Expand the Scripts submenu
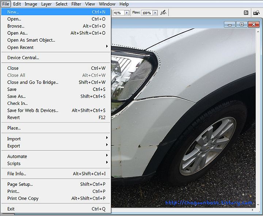 click(x=56, y=163)
